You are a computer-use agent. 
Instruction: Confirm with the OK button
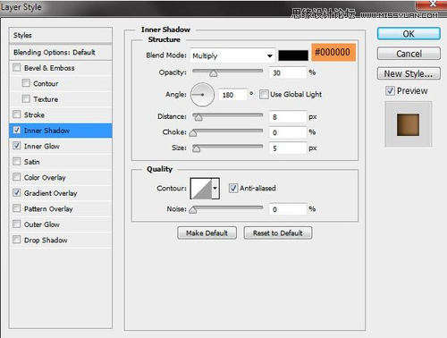(x=409, y=34)
